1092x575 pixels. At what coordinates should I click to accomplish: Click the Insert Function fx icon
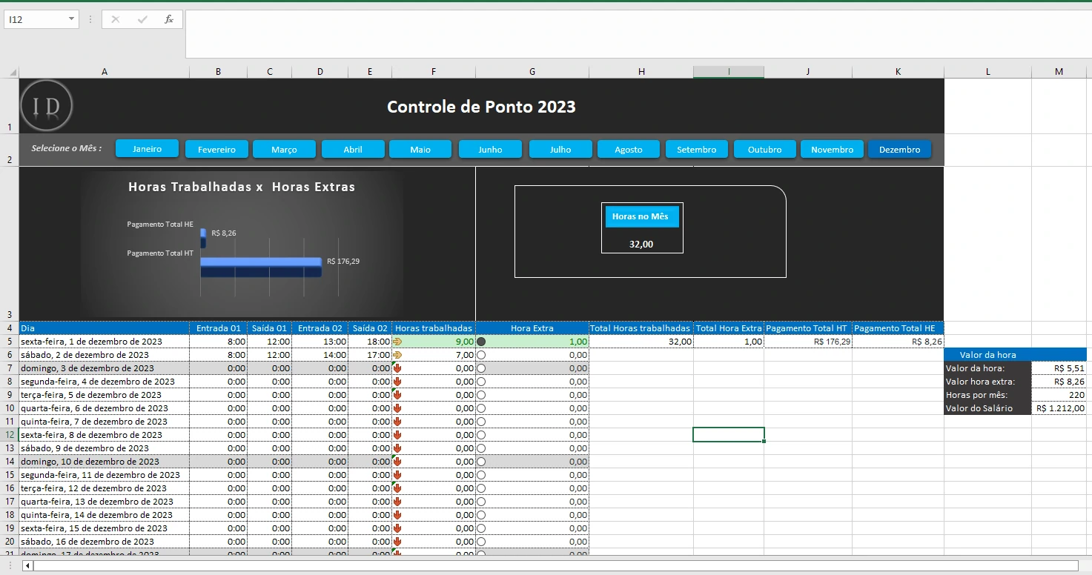click(x=169, y=19)
